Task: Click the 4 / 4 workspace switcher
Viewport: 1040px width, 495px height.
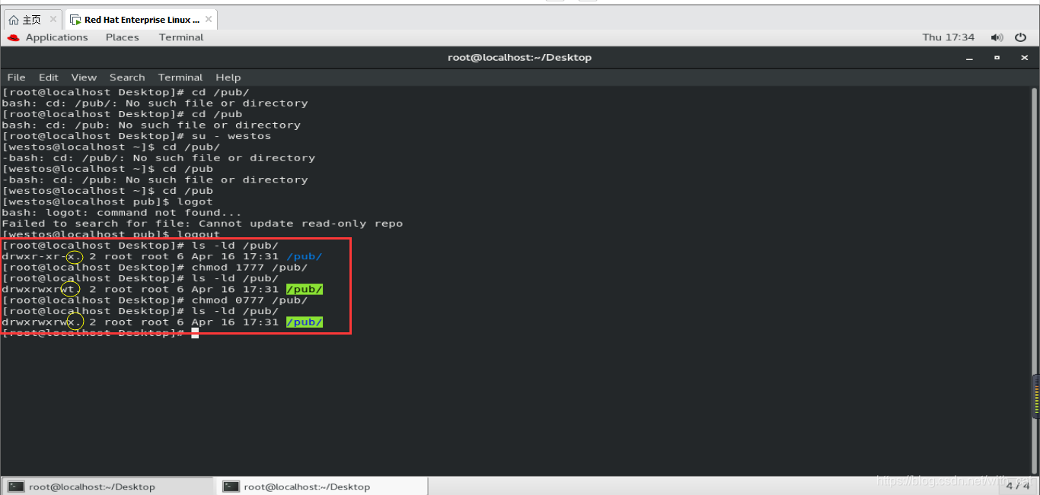Action: [x=1018, y=486]
